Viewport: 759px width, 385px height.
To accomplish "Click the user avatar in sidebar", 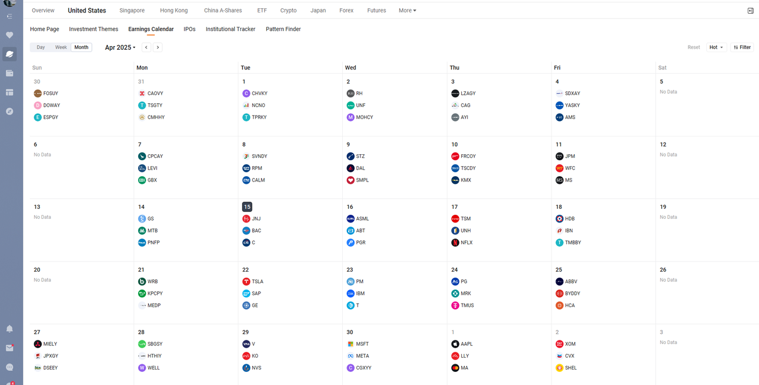I will point(9,3).
